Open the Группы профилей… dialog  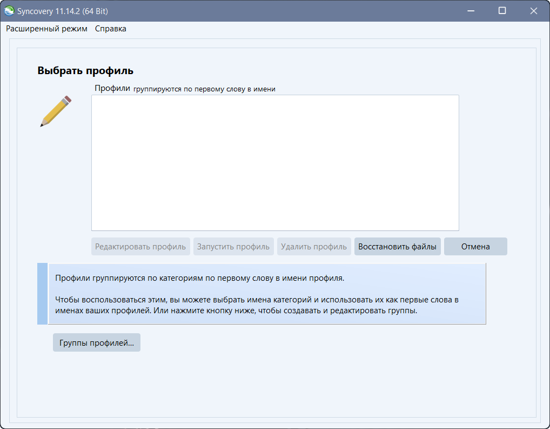[97, 343]
